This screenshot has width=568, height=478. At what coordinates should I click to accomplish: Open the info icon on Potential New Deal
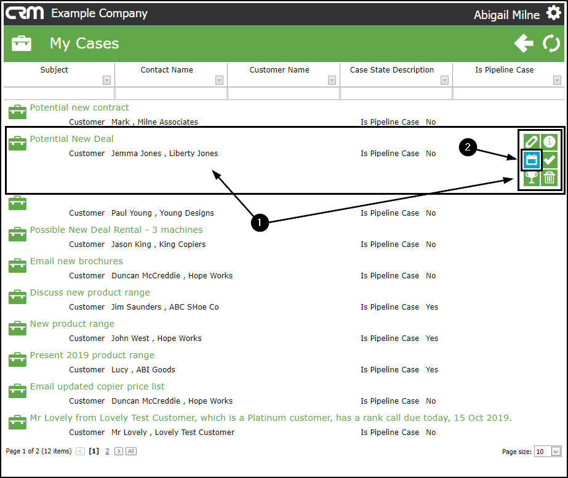click(550, 142)
